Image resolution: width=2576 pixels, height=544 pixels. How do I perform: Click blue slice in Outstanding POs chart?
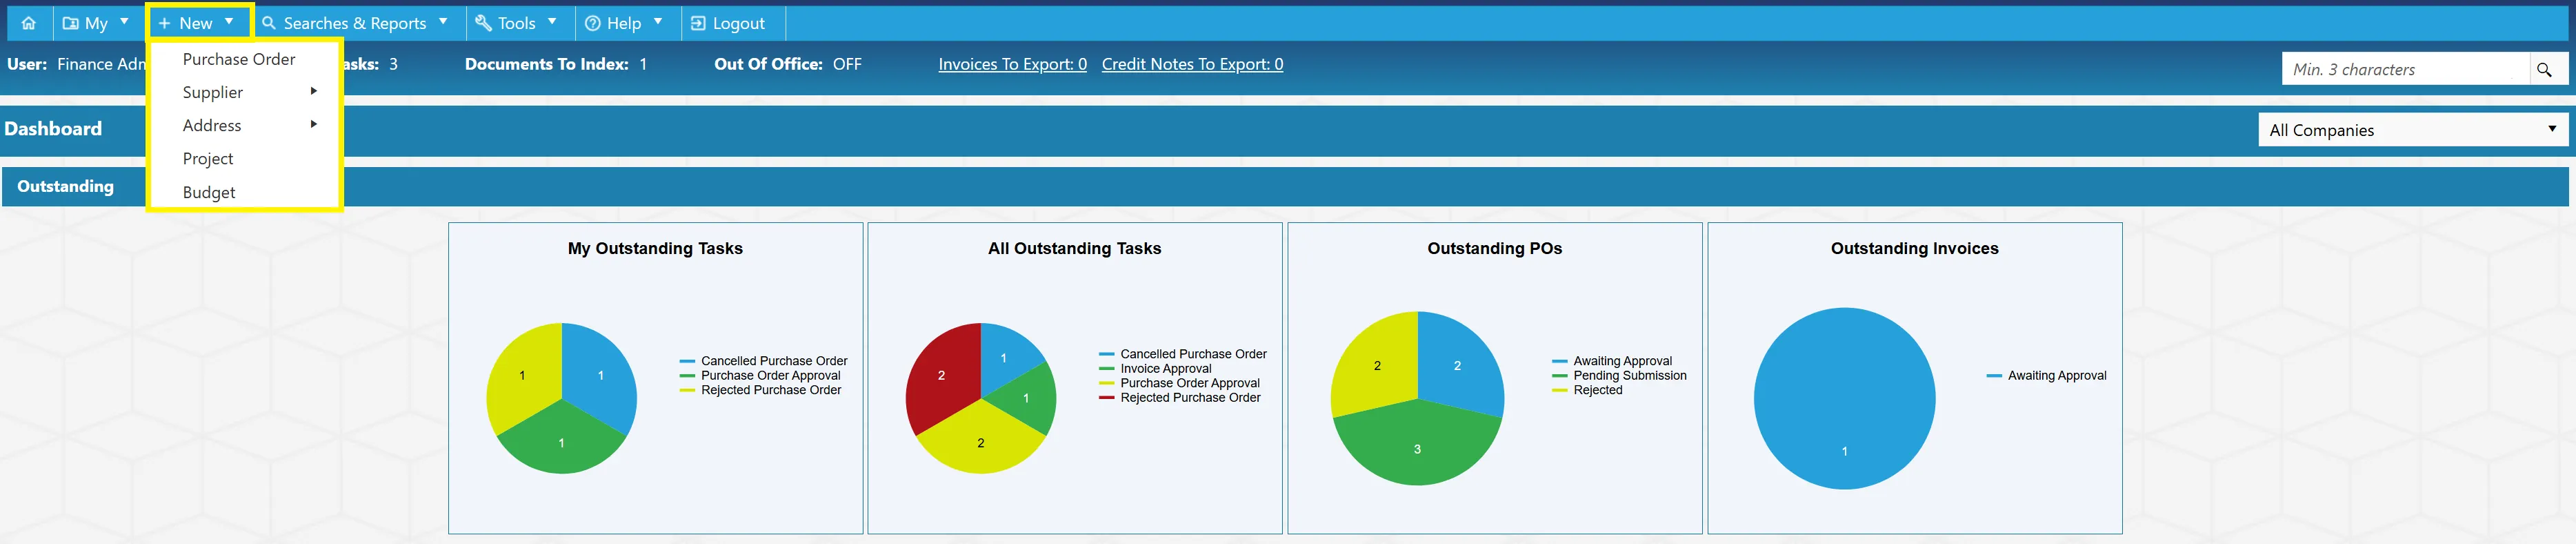click(x=1457, y=365)
